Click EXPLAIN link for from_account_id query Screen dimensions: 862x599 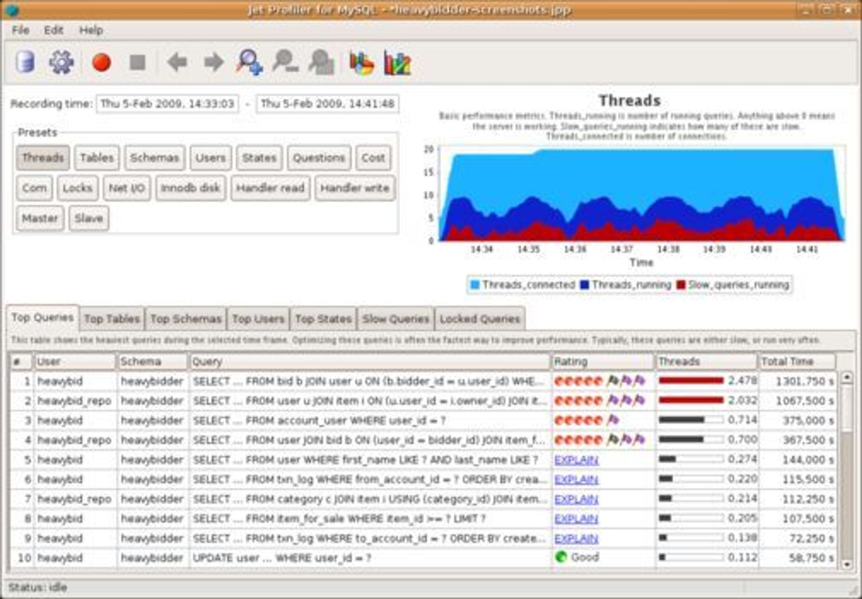click(x=576, y=480)
